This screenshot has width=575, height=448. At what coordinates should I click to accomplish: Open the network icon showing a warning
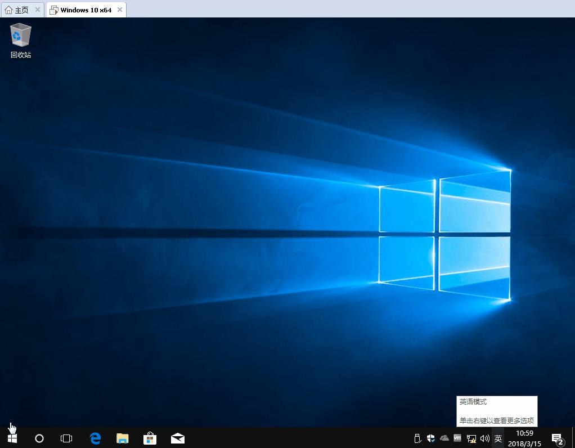tap(471, 438)
